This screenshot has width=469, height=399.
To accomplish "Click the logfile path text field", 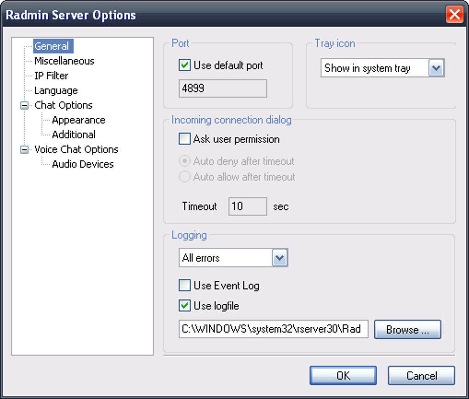I will point(274,329).
